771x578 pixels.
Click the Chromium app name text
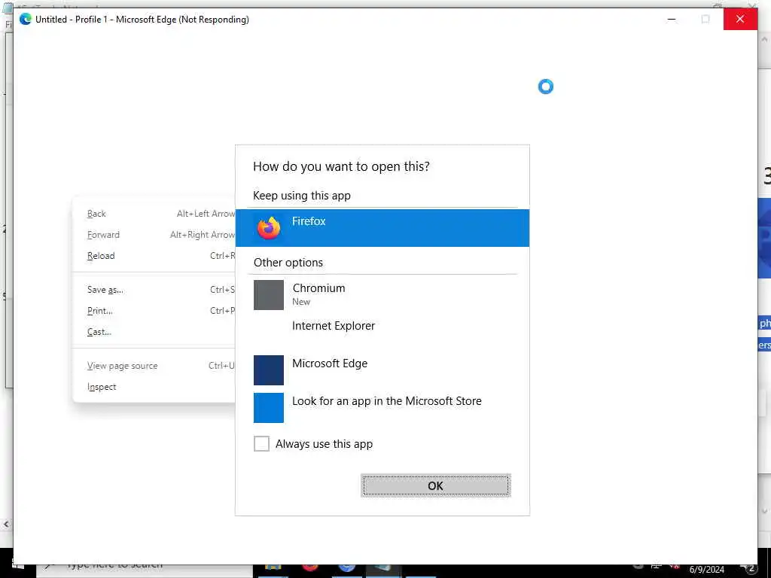[x=318, y=288]
